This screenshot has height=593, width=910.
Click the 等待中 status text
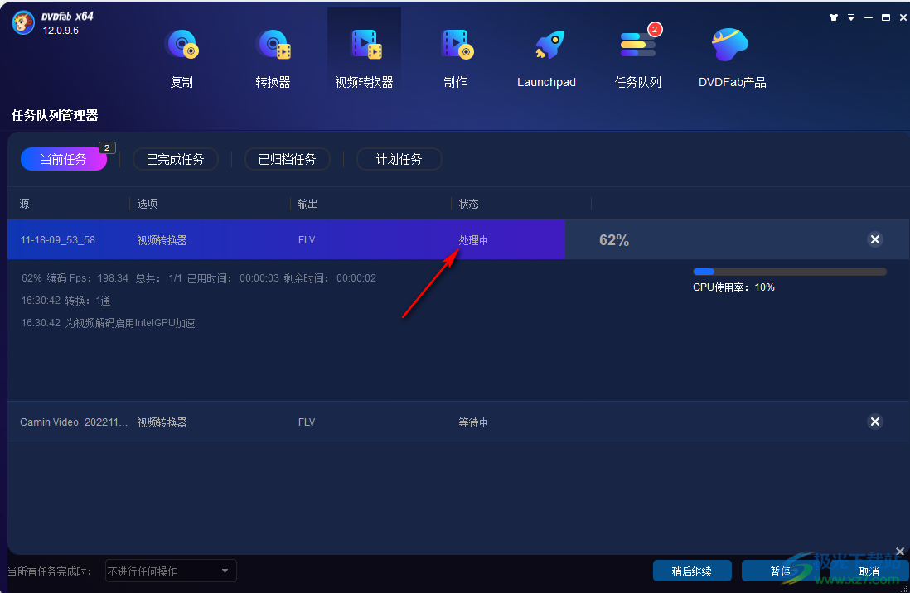point(473,422)
